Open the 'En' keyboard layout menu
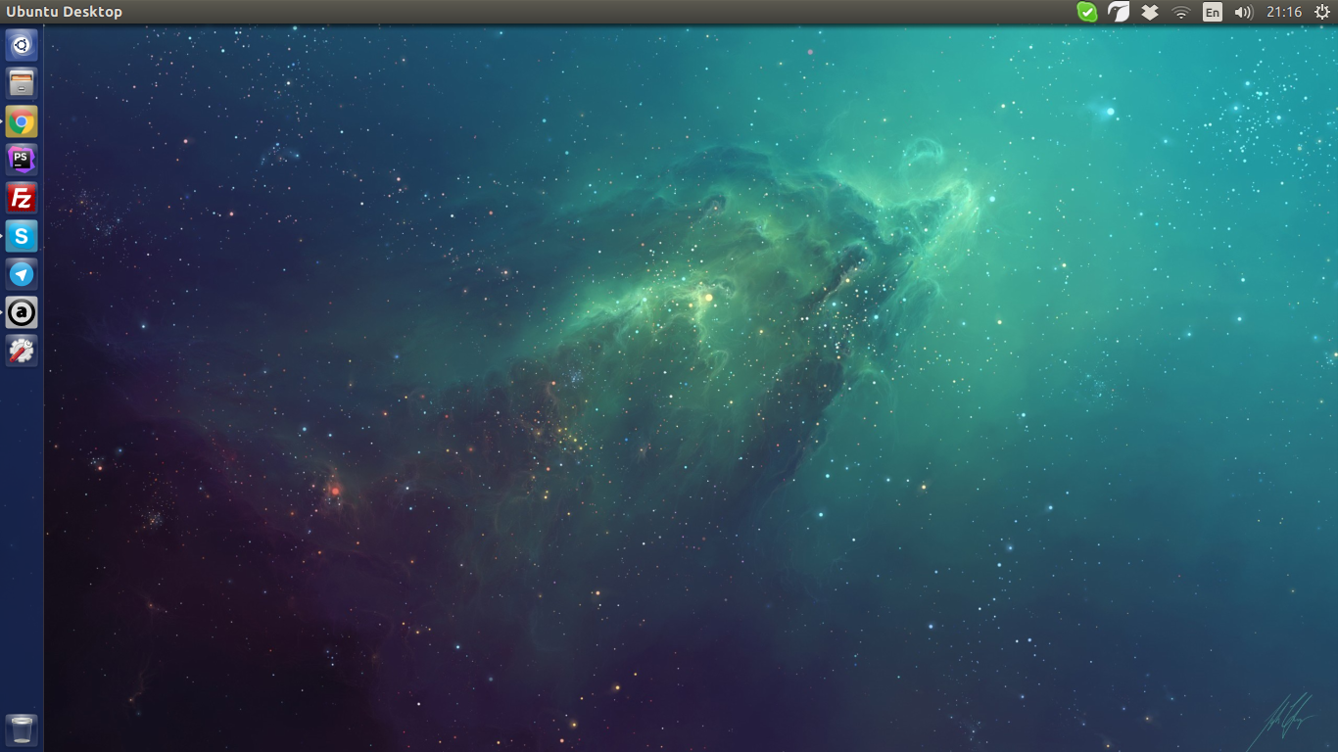 1213,12
